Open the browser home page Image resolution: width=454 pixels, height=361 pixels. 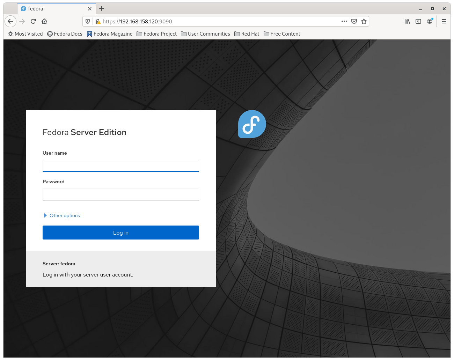tap(44, 21)
